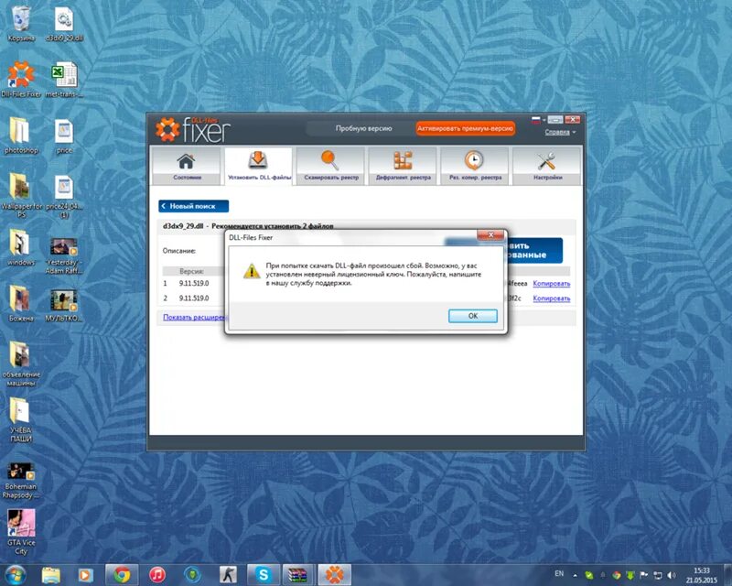Switch to Skype in the taskbar
Screen dimensions: 732x586
(x=264, y=575)
